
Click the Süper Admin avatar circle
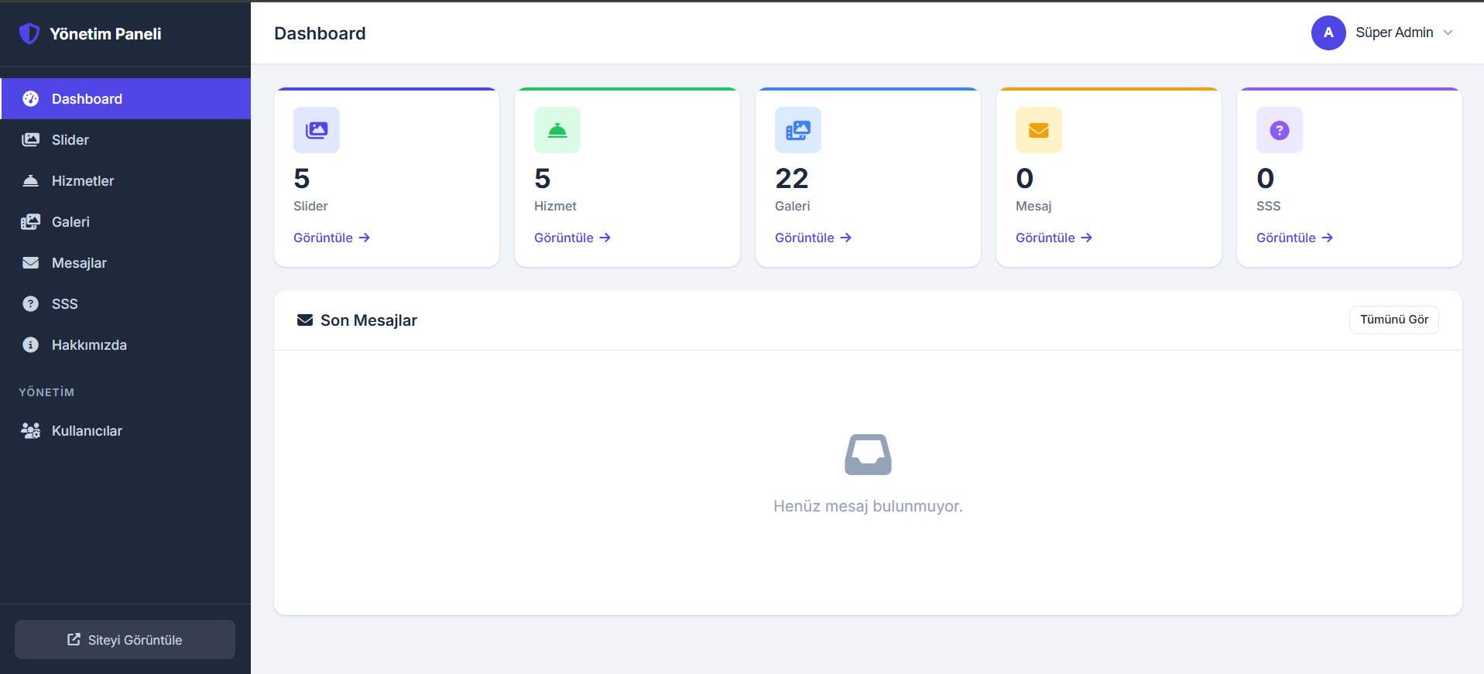1328,33
